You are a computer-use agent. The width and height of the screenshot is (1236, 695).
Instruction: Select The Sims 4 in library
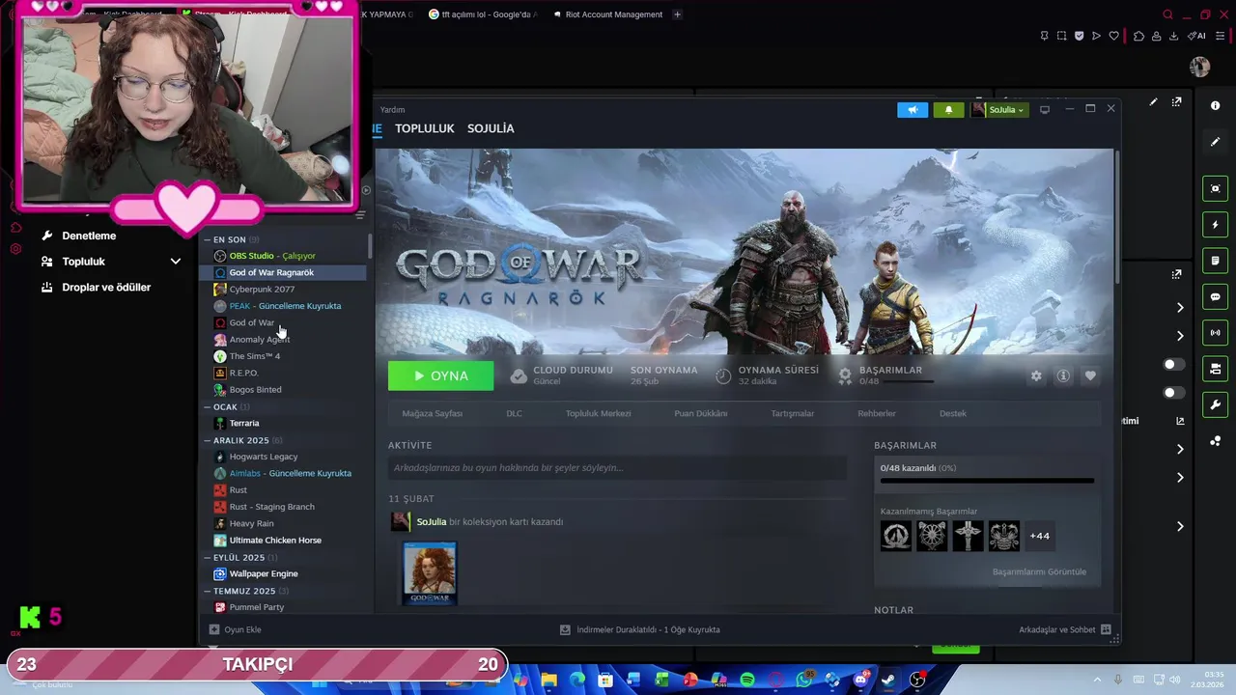click(x=284, y=356)
